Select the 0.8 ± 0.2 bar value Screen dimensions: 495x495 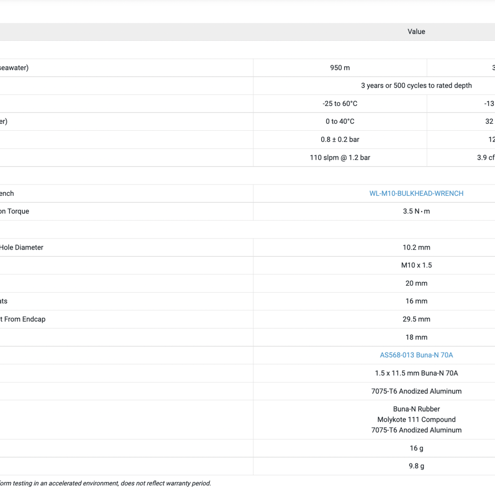point(340,139)
